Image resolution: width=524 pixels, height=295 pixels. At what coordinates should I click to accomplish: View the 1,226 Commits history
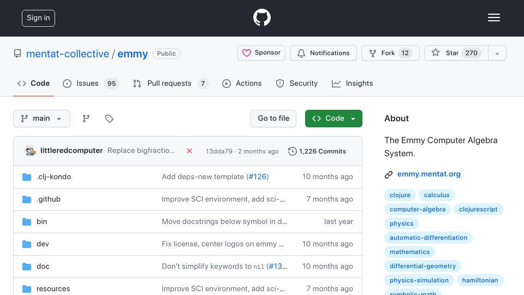[x=317, y=151]
